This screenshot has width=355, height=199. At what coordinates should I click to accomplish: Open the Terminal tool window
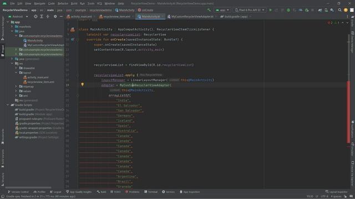[151, 192]
